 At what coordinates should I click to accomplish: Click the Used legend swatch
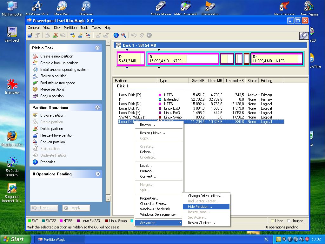pos(273,221)
